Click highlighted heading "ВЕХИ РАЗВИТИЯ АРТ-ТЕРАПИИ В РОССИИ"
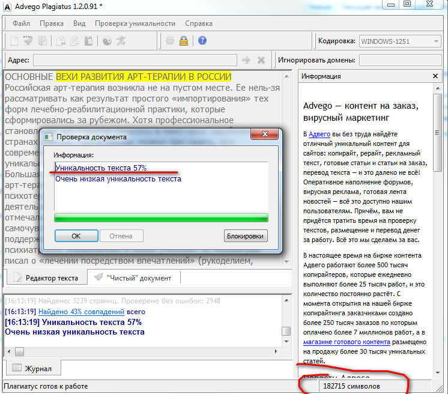The image size is (448, 394). [144, 76]
